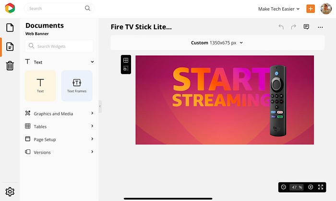
Task: Click the redo arrow
Action: pos(293,27)
